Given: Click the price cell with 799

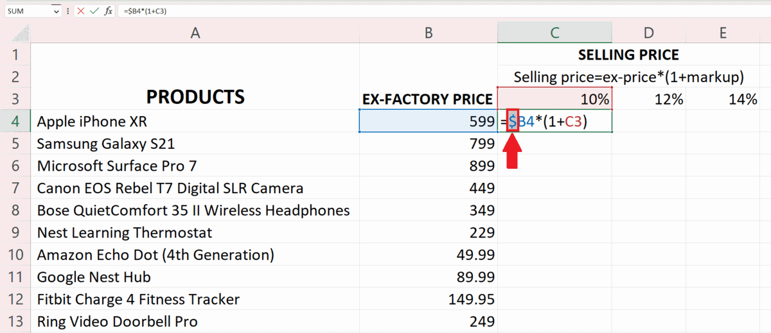Looking at the screenshot, I should click(x=429, y=143).
